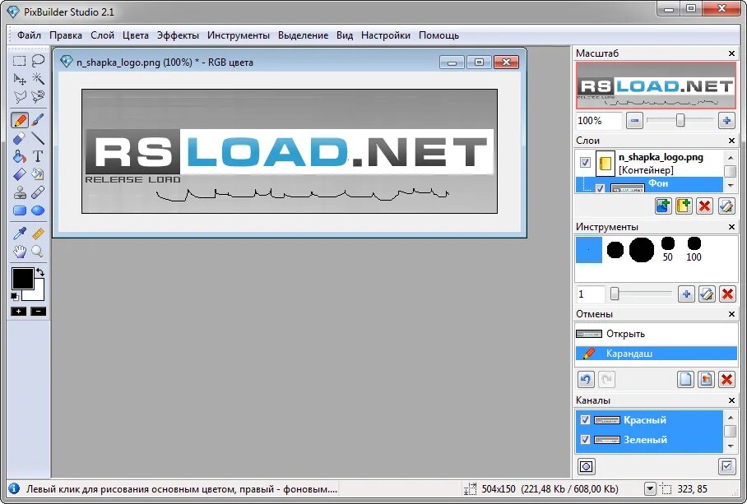Image resolution: width=747 pixels, height=504 pixels.
Task: Click the black foreground color swatch
Action: [22, 279]
